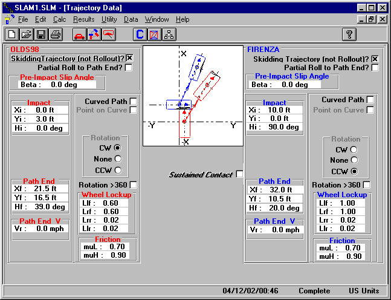Toggle OLDS98 Skidding Trajectory checkbox
The width and height of the screenshot is (391, 300).
tap(129, 58)
